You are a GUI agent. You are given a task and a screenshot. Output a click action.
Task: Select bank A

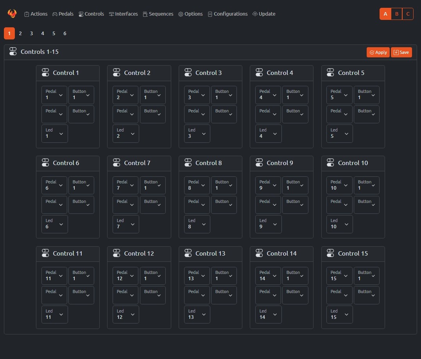tap(385, 14)
